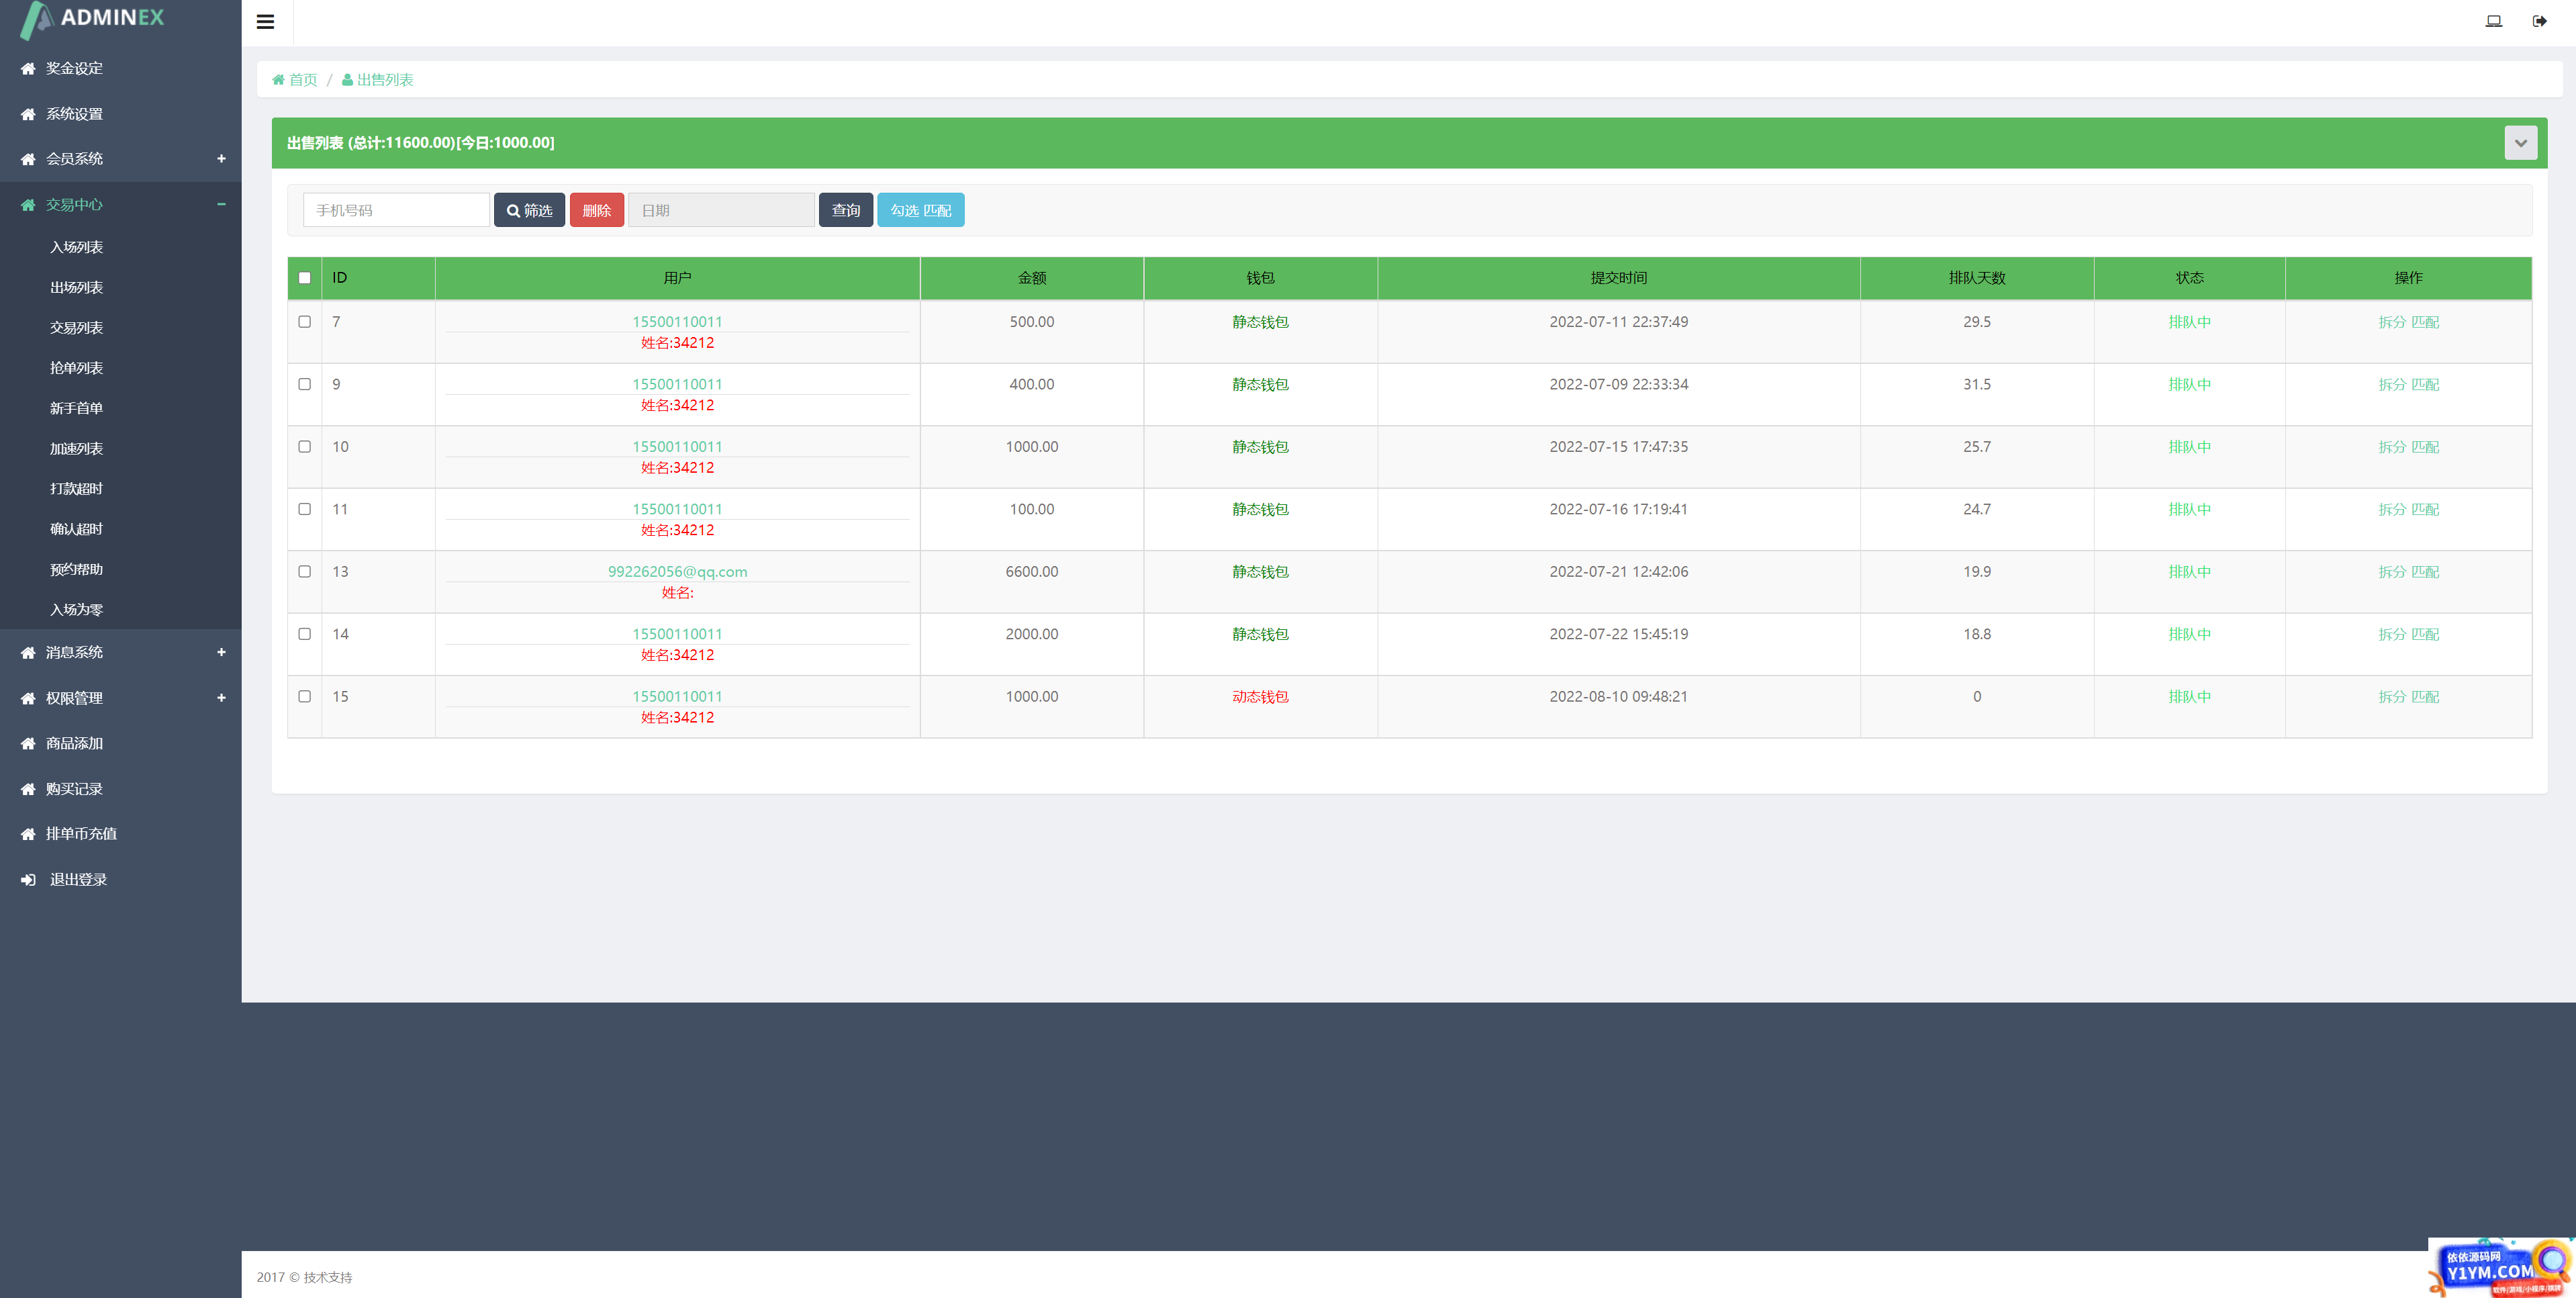Viewport: 2576px width, 1298px height.
Task: Click the 2022-08-10 09:48:21 timestamp
Action: [1618, 697]
